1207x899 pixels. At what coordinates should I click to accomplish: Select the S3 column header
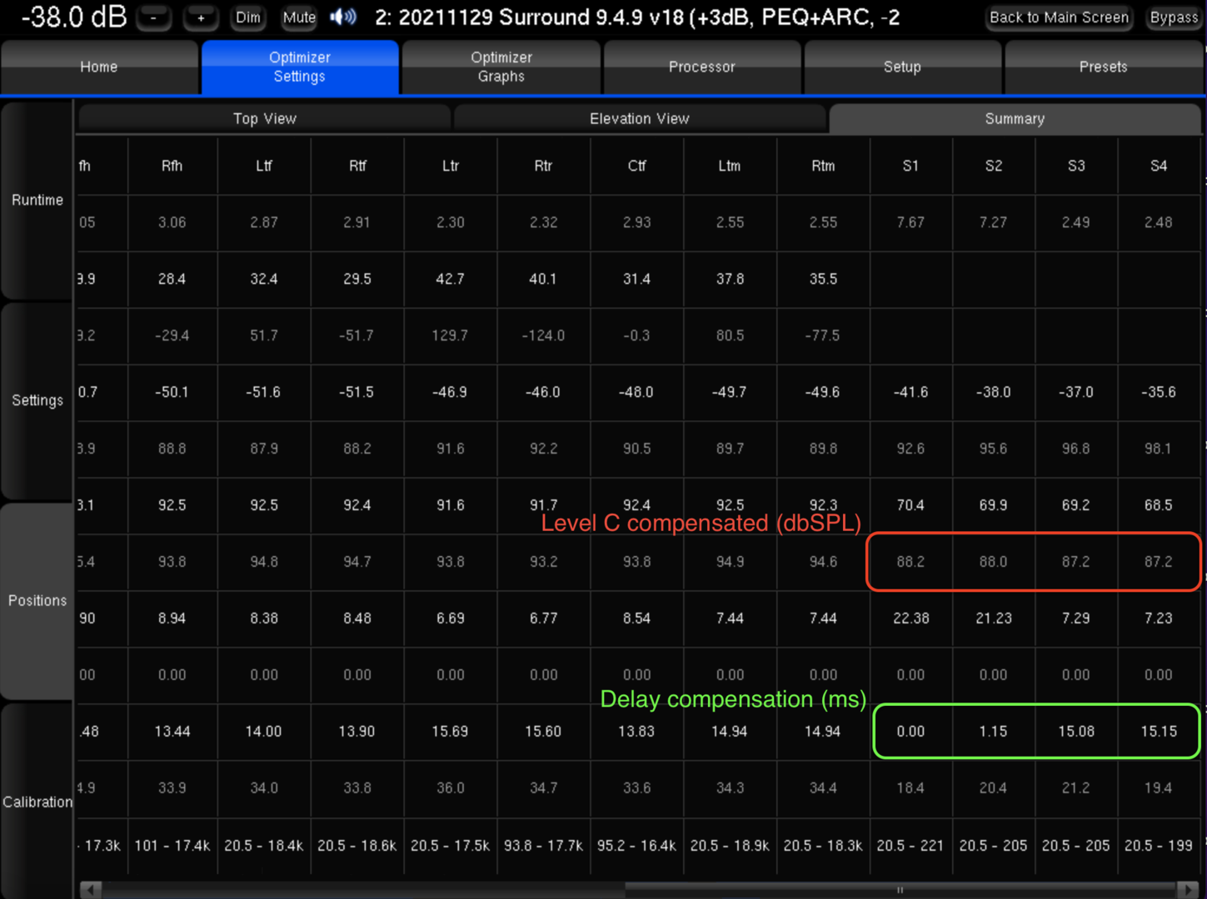click(1076, 166)
